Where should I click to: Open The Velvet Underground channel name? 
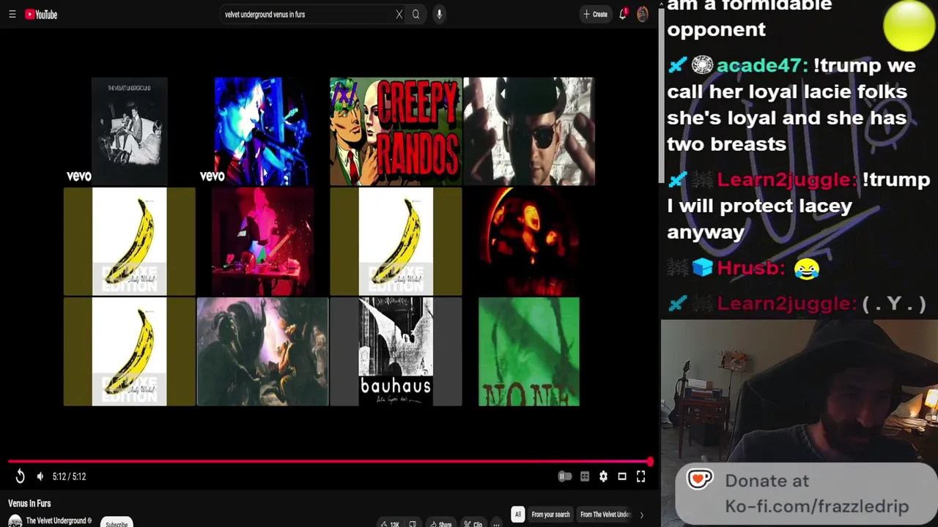click(56, 521)
